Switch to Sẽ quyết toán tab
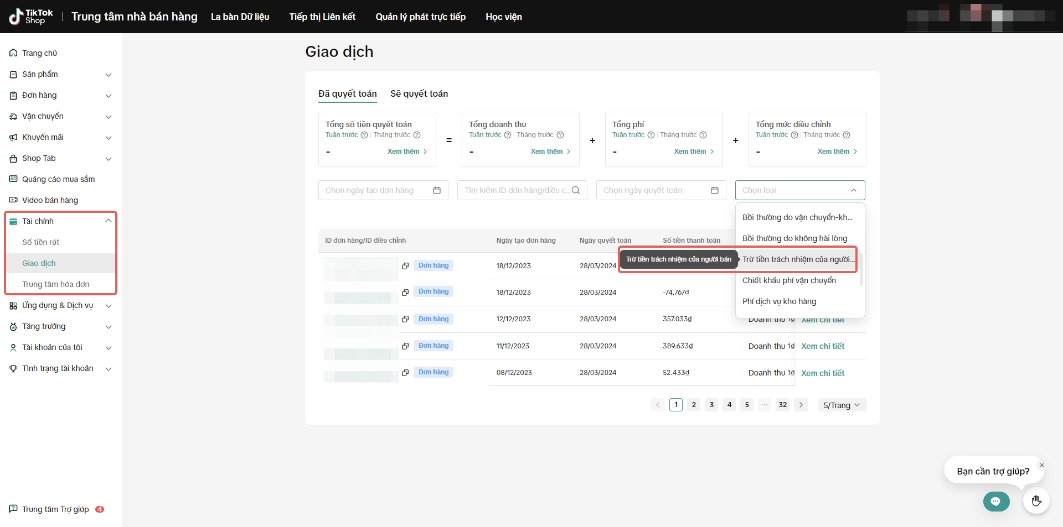Image resolution: width=1063 pixels, height=527 pixels. pos(419,93)
